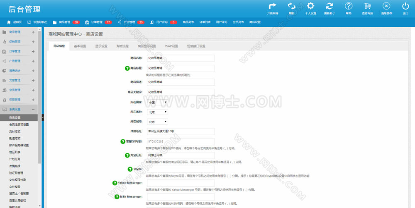Open 商店设置 link in the top navigation

click(255, 22)
